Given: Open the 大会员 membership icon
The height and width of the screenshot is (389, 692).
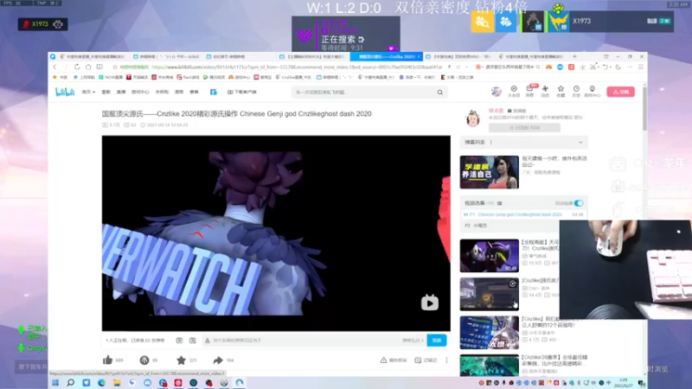Looking at the screenshot, I should pos(514,92).
